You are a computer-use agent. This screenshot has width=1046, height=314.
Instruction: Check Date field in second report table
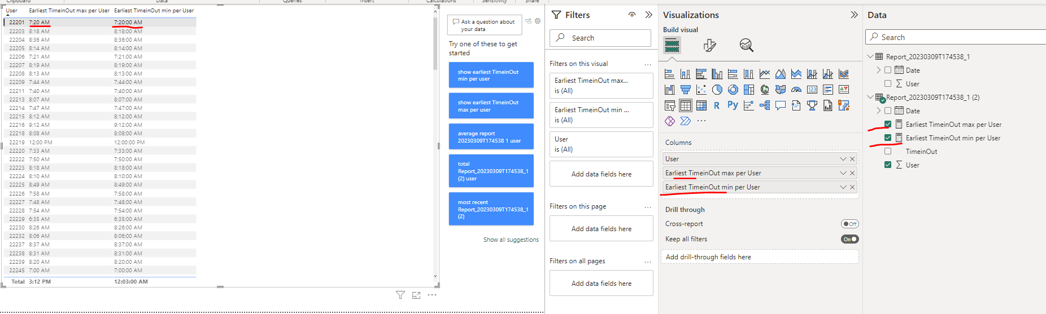[x=888, y=110]
